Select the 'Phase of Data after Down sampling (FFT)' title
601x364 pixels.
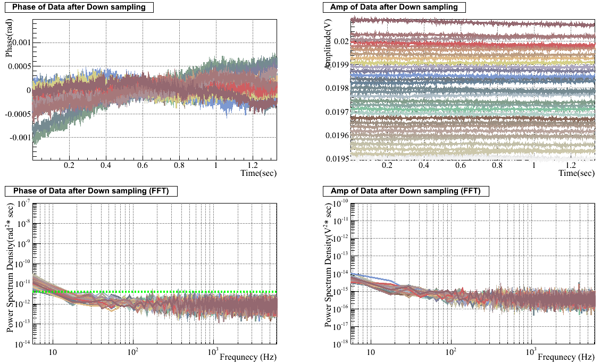pyautogui.click(x=90, y=191)
